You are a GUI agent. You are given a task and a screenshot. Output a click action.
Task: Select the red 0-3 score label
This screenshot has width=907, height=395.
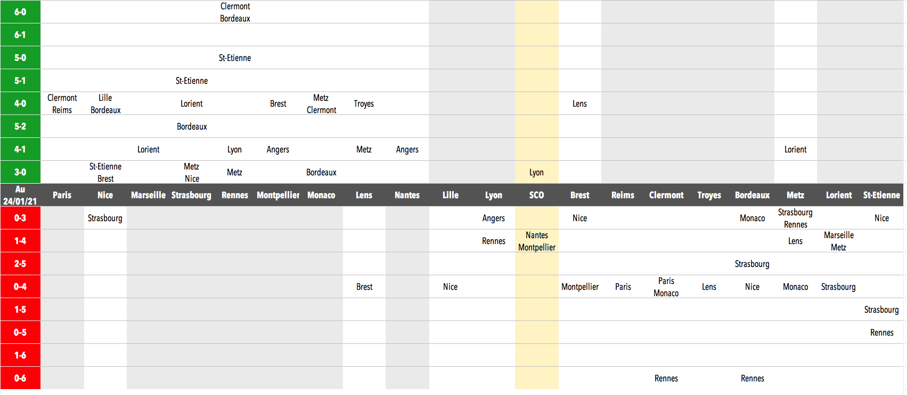pyautogui.click(x=20, y=218)
